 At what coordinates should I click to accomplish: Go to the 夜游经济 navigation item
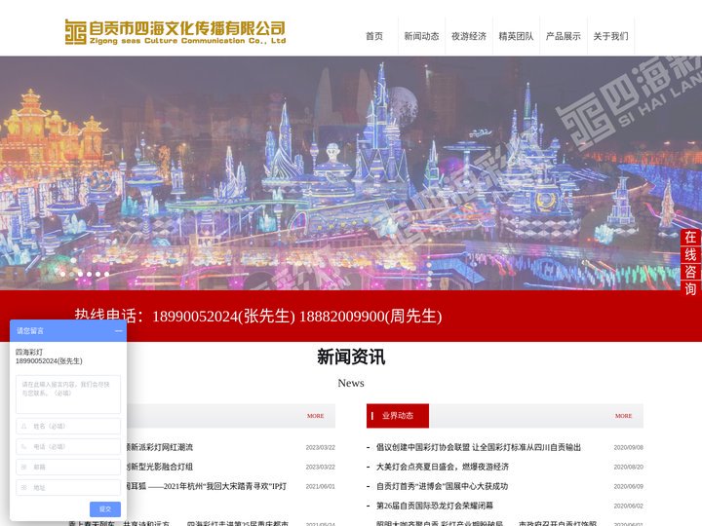(469, 36)
